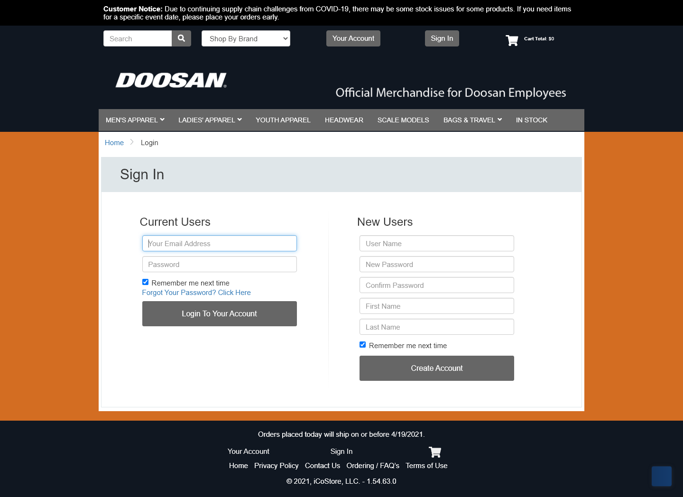Image resolution: width=683 pixels, height=497 pixels.
Task: Open the Headwear menu item
Action: click(x=344, y=120)
